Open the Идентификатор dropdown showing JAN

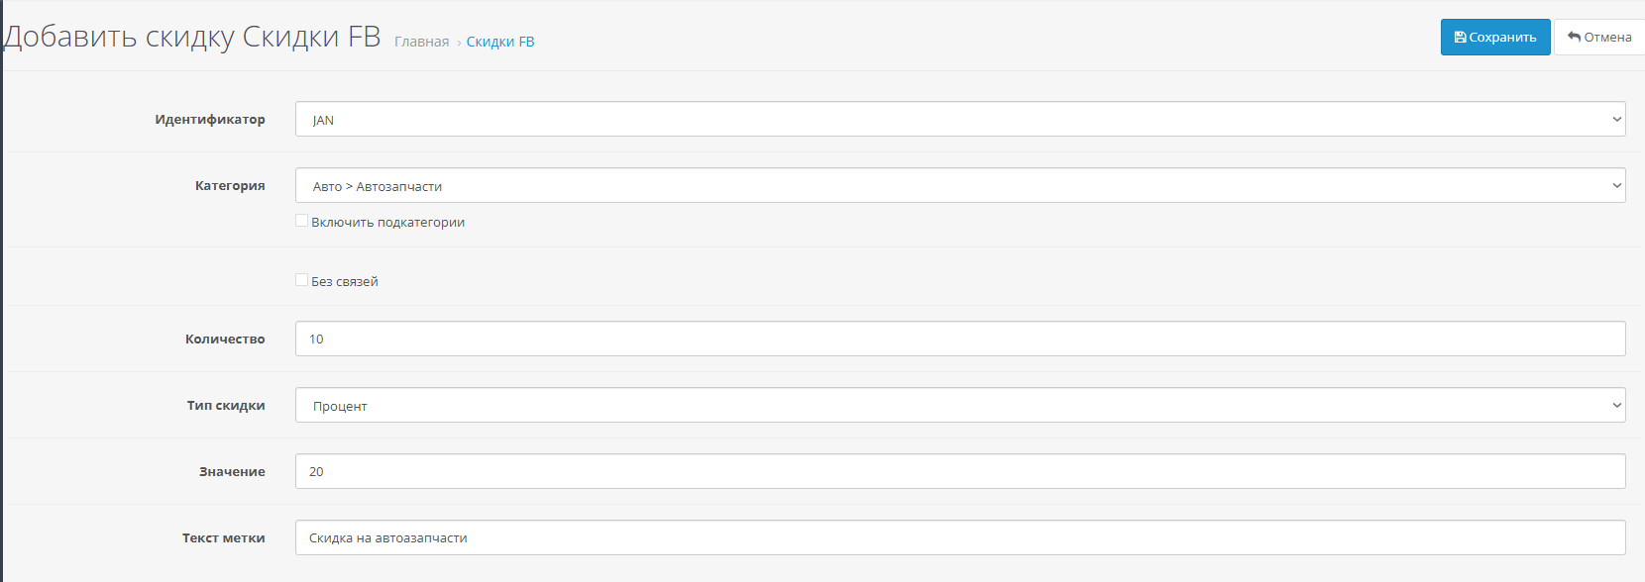click(x=960, y=119)
